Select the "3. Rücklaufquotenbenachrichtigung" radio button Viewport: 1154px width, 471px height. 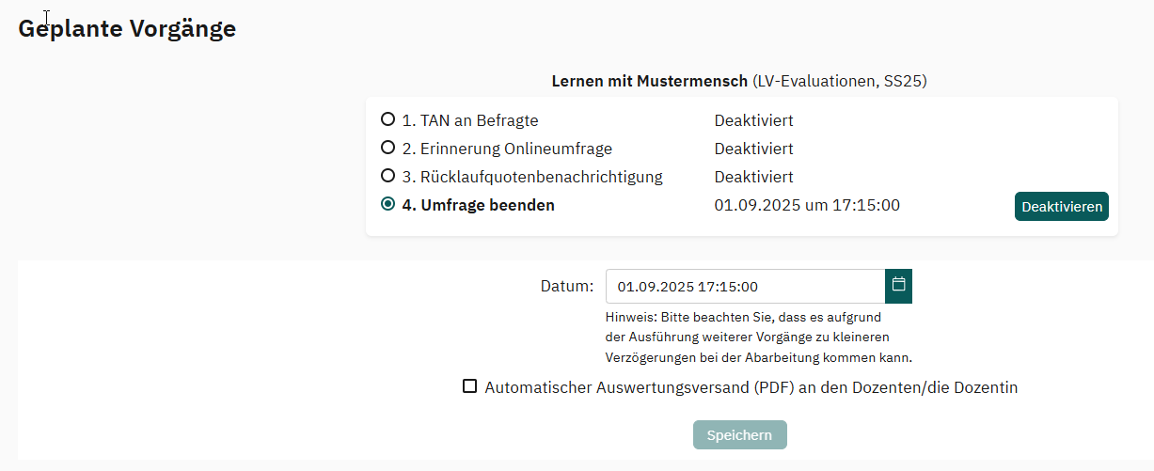[387, 176]
